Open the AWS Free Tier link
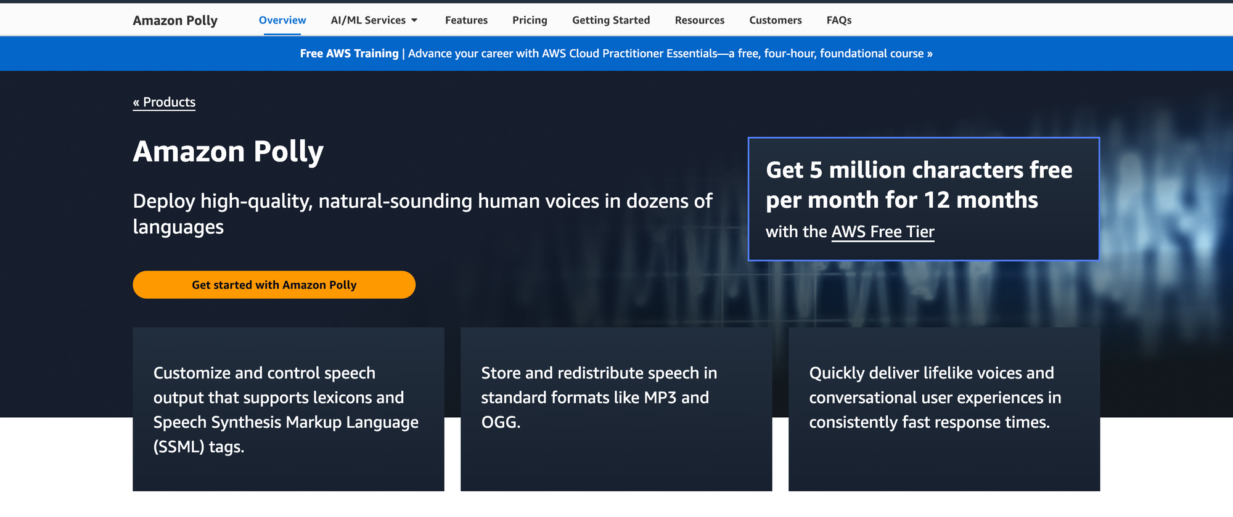The width and height of the screenshot is (1233, 517). tap(883, 232)
